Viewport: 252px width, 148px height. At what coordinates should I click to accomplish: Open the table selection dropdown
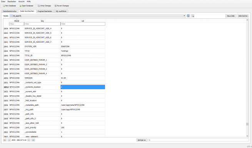click(x=184, y=16)
